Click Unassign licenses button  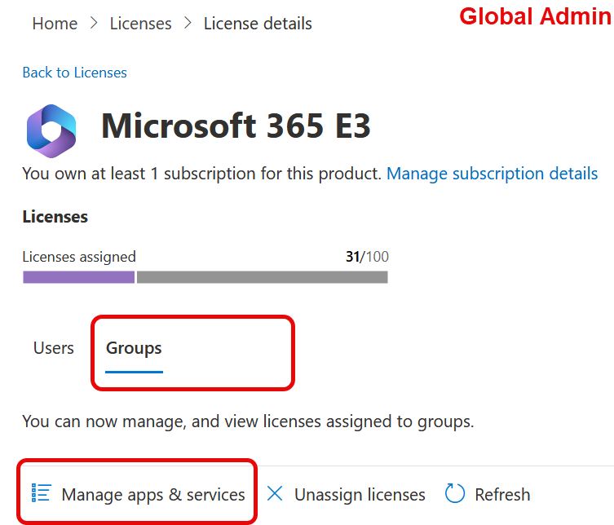[x=347, y=494]
